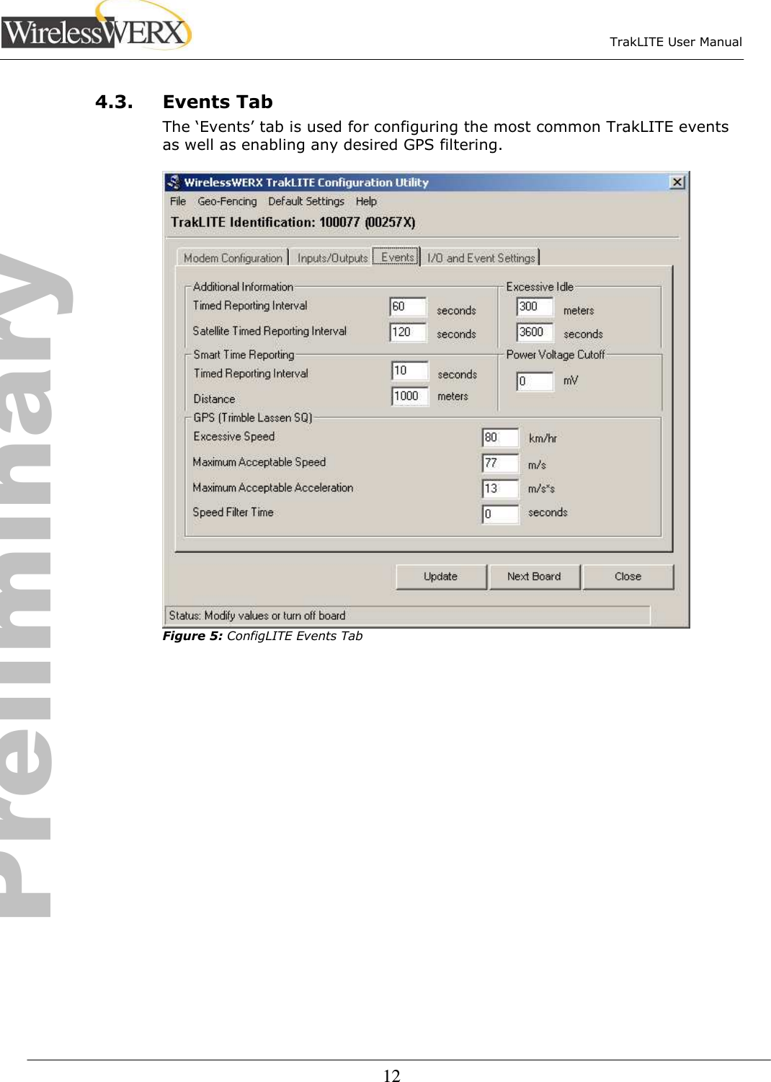Click the Power Voltage Cutoff mV field

click(x=535, y=381)
